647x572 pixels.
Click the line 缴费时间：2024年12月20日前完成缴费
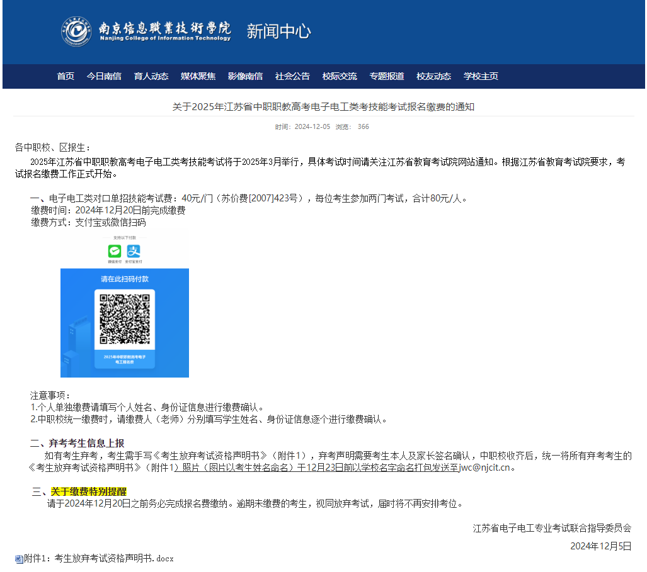(108, 210)
